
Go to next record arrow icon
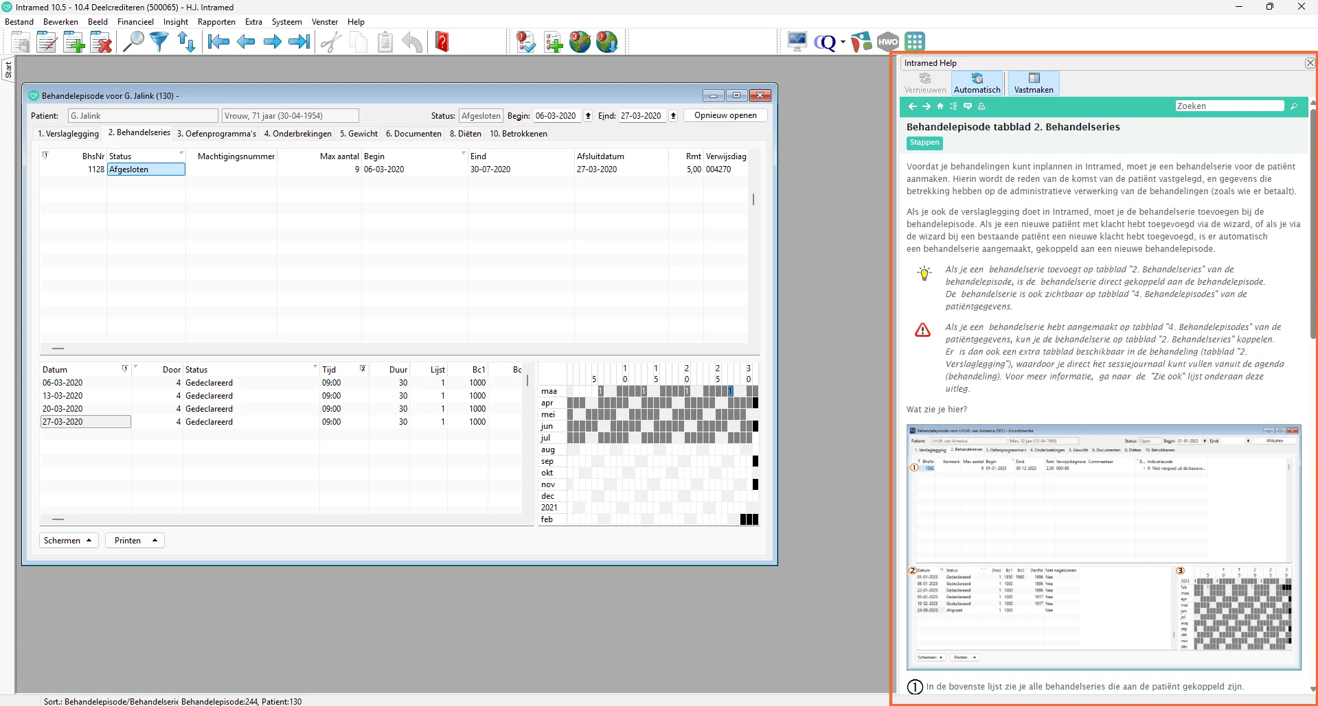coord(273,42)
